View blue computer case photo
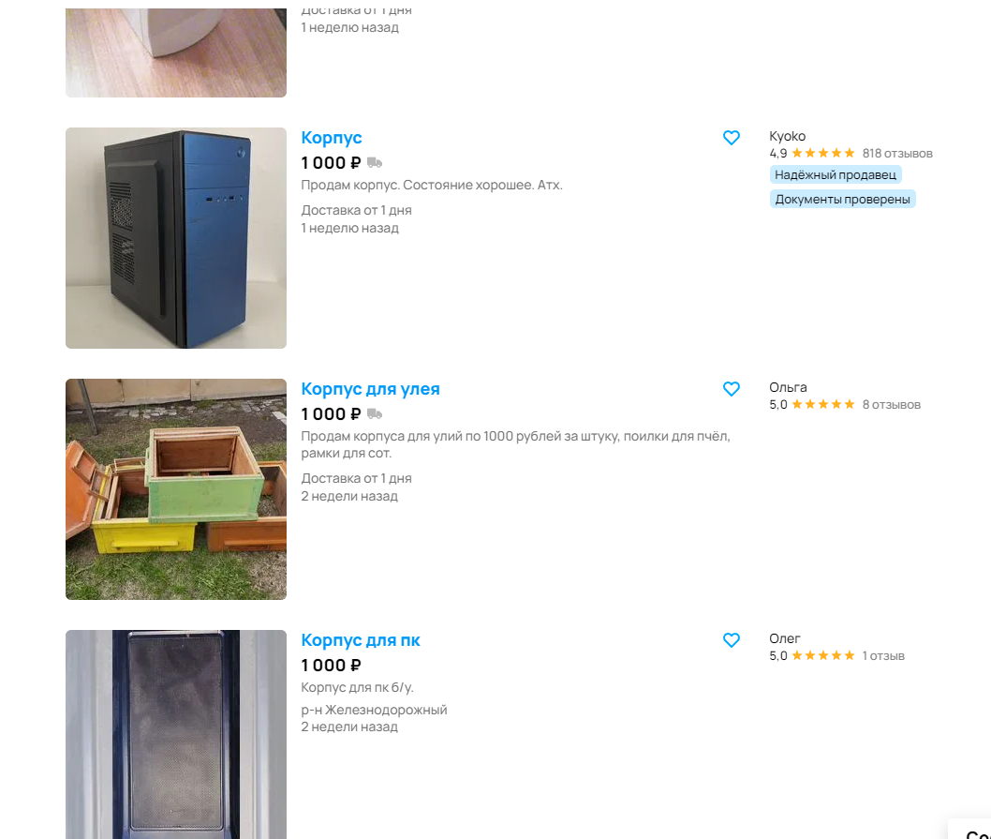 point(176,238)
